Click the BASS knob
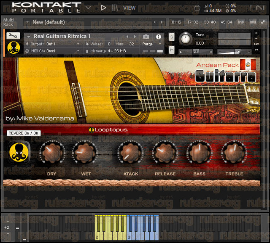270x243 pixels. 199,152
